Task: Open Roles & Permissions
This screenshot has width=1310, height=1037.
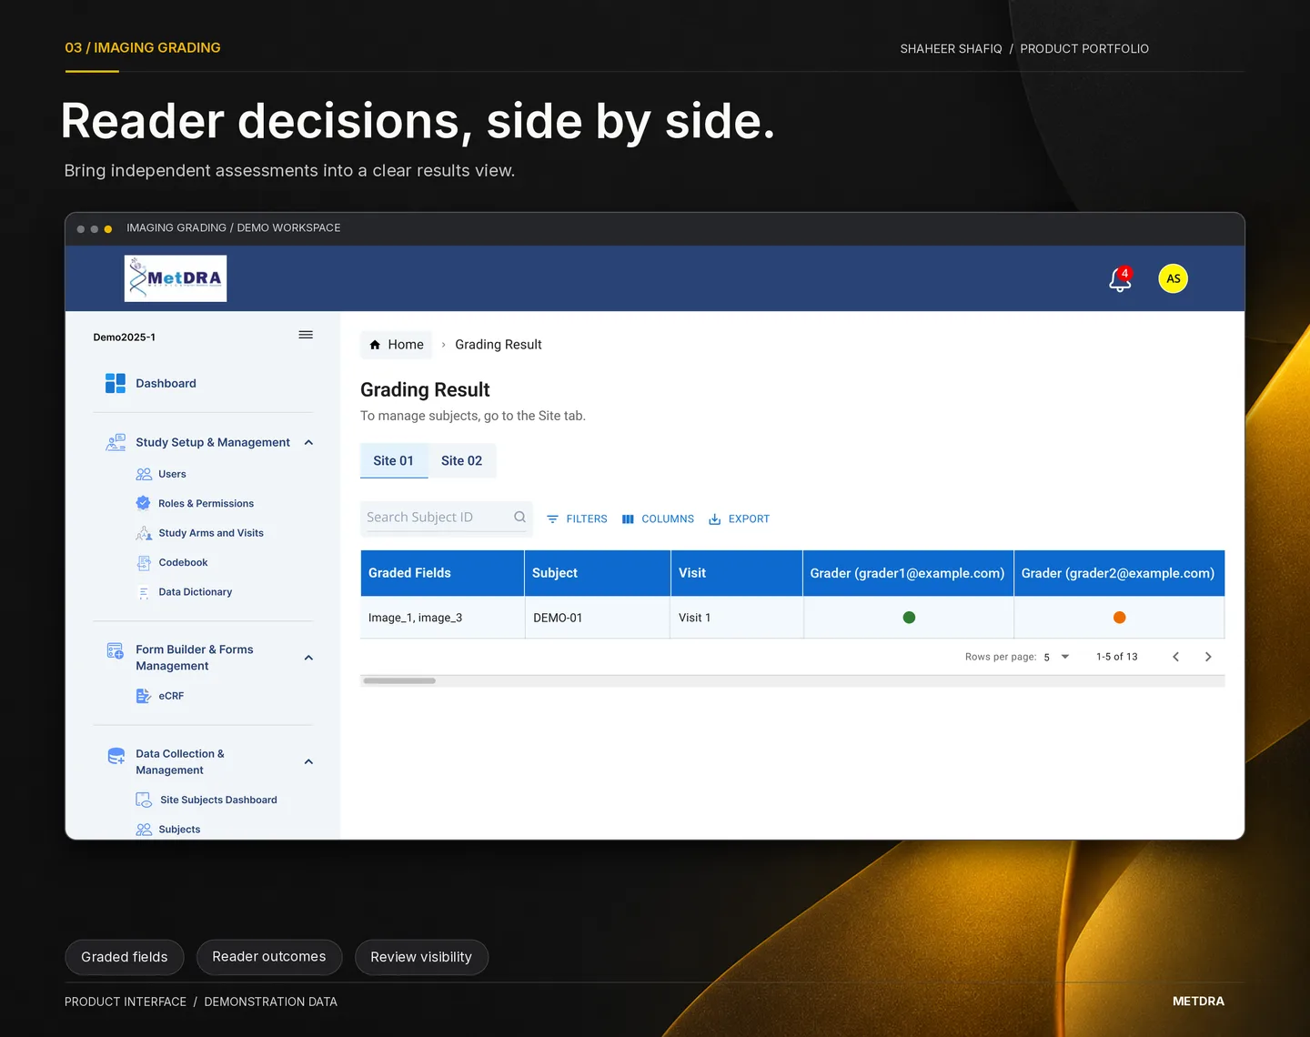Action: 206,503
